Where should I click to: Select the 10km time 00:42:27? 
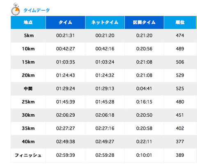tap(65, 49)
